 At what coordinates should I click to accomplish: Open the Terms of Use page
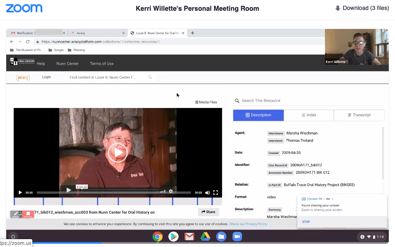click(102, 64)
